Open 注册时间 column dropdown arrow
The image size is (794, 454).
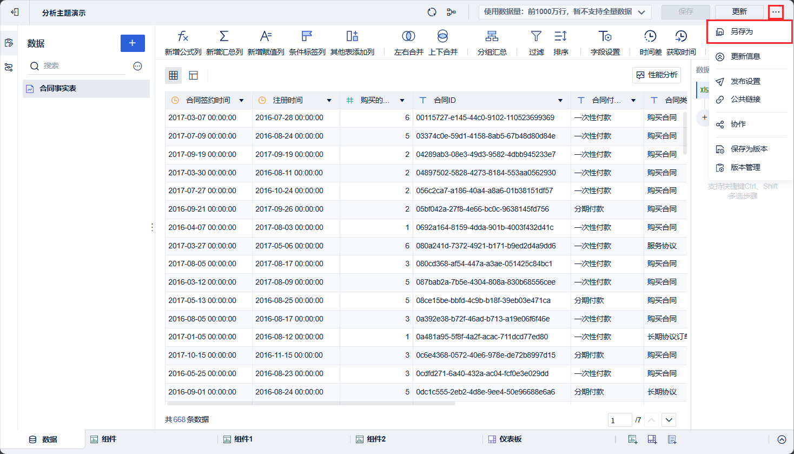[x=329, y=101]
